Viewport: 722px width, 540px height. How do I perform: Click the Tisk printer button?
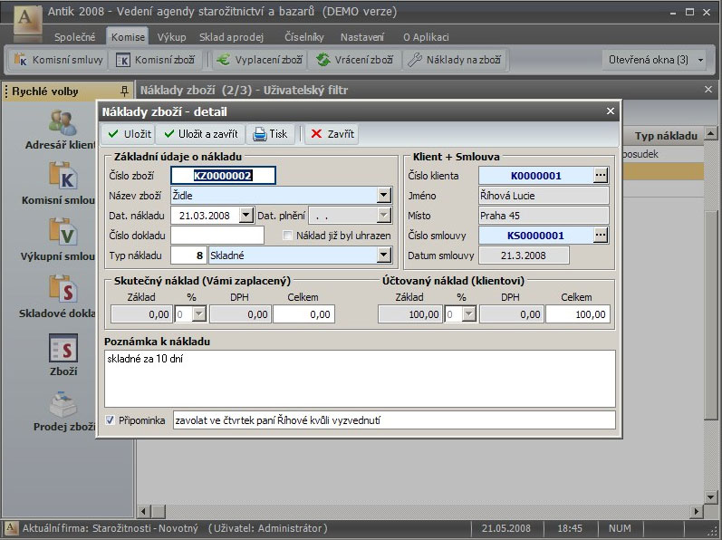(x=270, y=134)
